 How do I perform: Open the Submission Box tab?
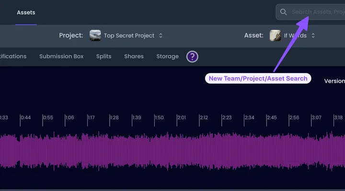click(61, 56)
